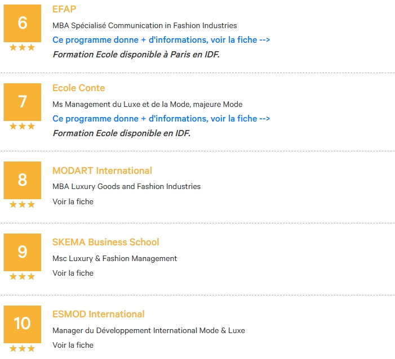Open the MODART International title link

click(x=102, y=170)
